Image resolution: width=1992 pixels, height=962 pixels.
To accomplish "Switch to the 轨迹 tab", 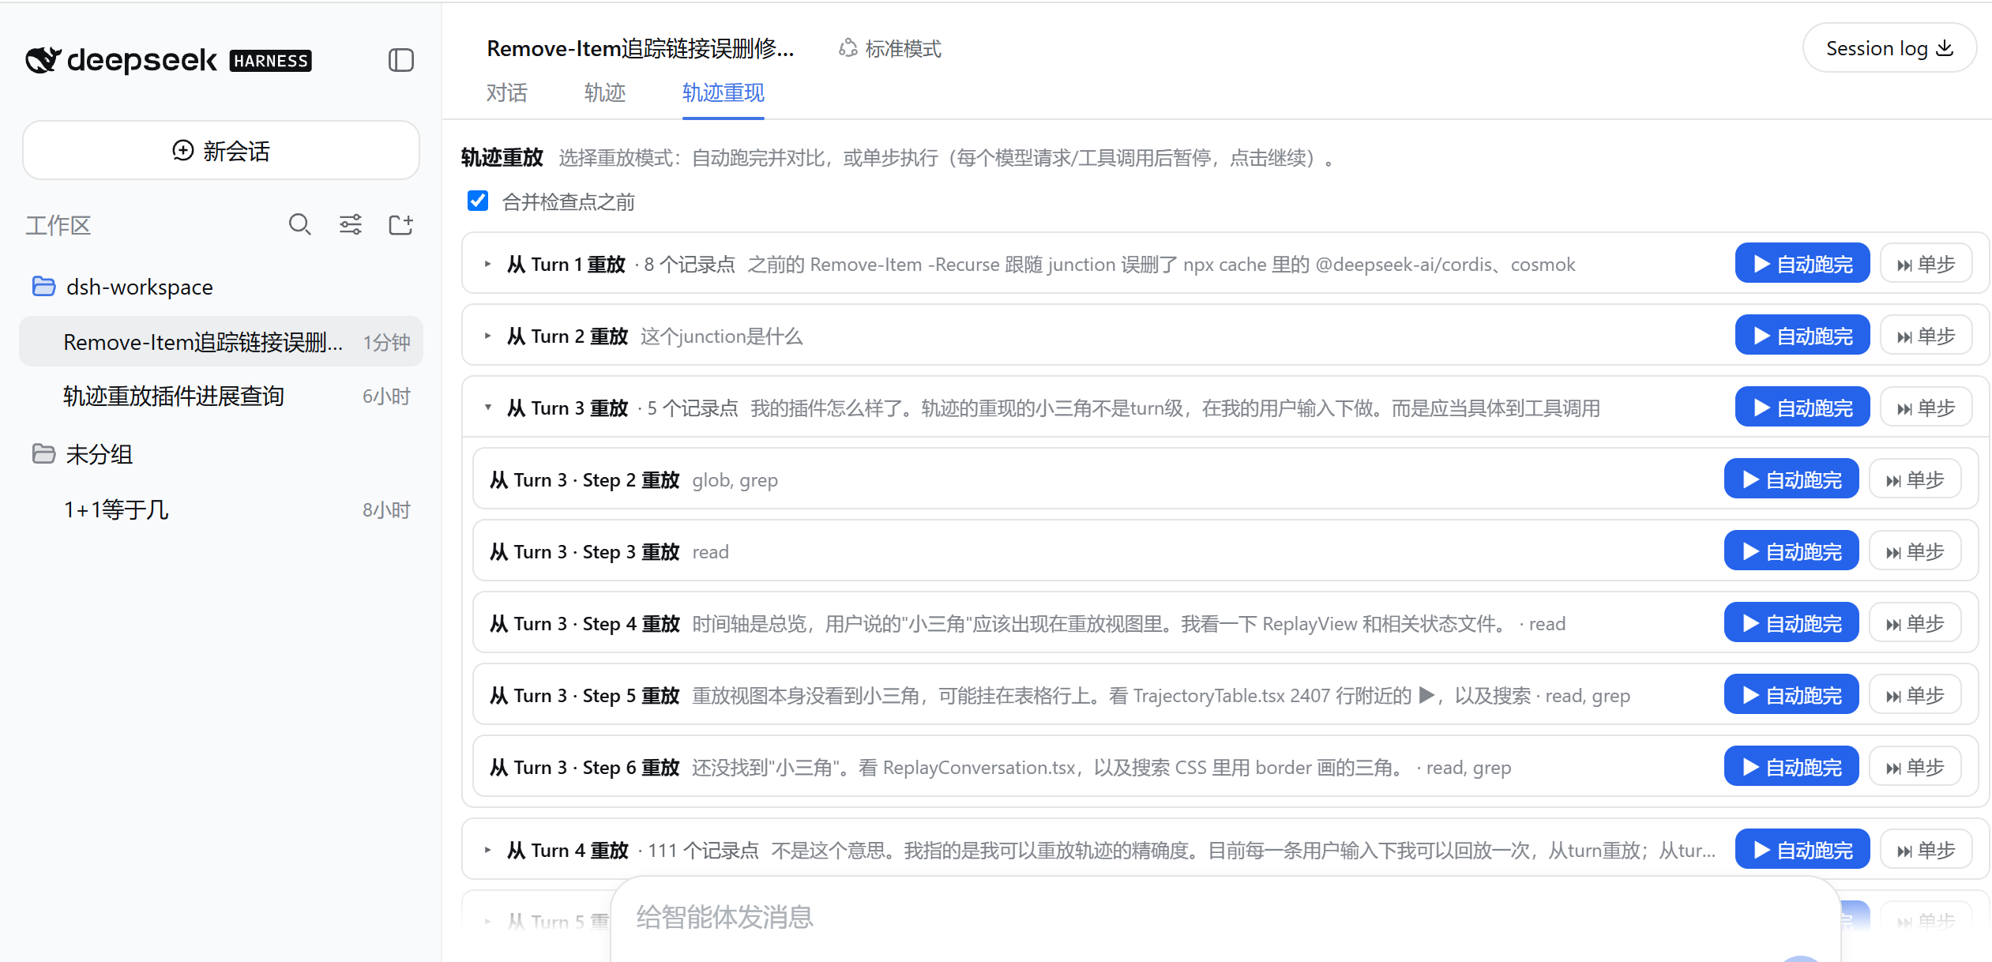I will click(x=605, y=93).
